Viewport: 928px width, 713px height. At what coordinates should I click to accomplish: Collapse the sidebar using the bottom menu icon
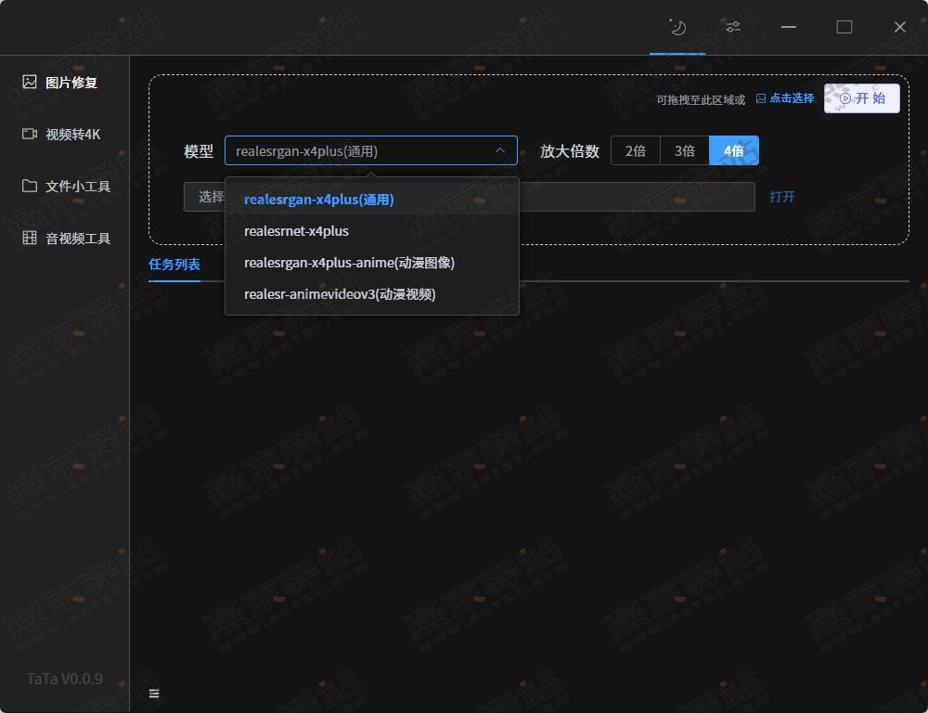coord(154,693)
